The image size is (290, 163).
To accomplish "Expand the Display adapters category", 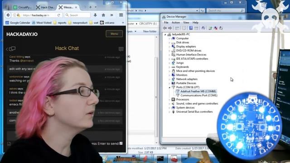I will point(169,47).
